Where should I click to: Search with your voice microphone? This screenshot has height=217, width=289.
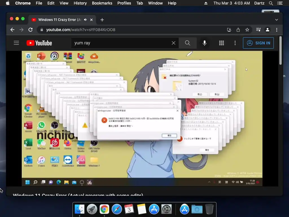[x=204, y=43]
